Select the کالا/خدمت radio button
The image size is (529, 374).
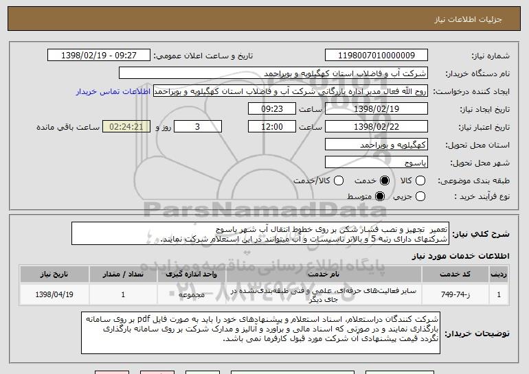(x=339, y=180)
